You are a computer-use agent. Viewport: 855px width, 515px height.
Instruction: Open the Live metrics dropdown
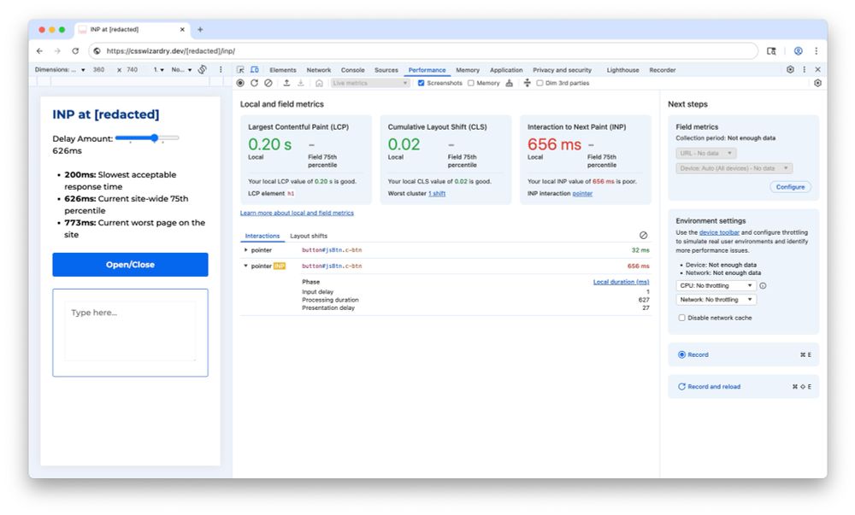point(369,83)
